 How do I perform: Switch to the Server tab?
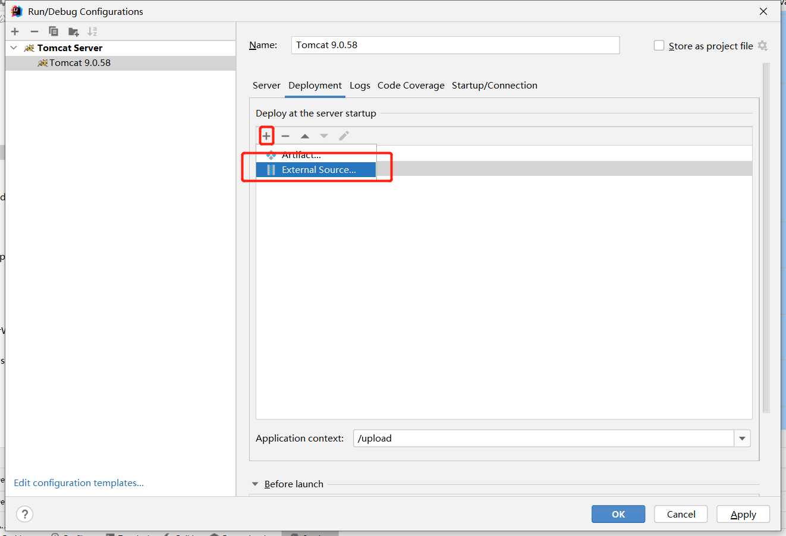[x=266, y=86]
